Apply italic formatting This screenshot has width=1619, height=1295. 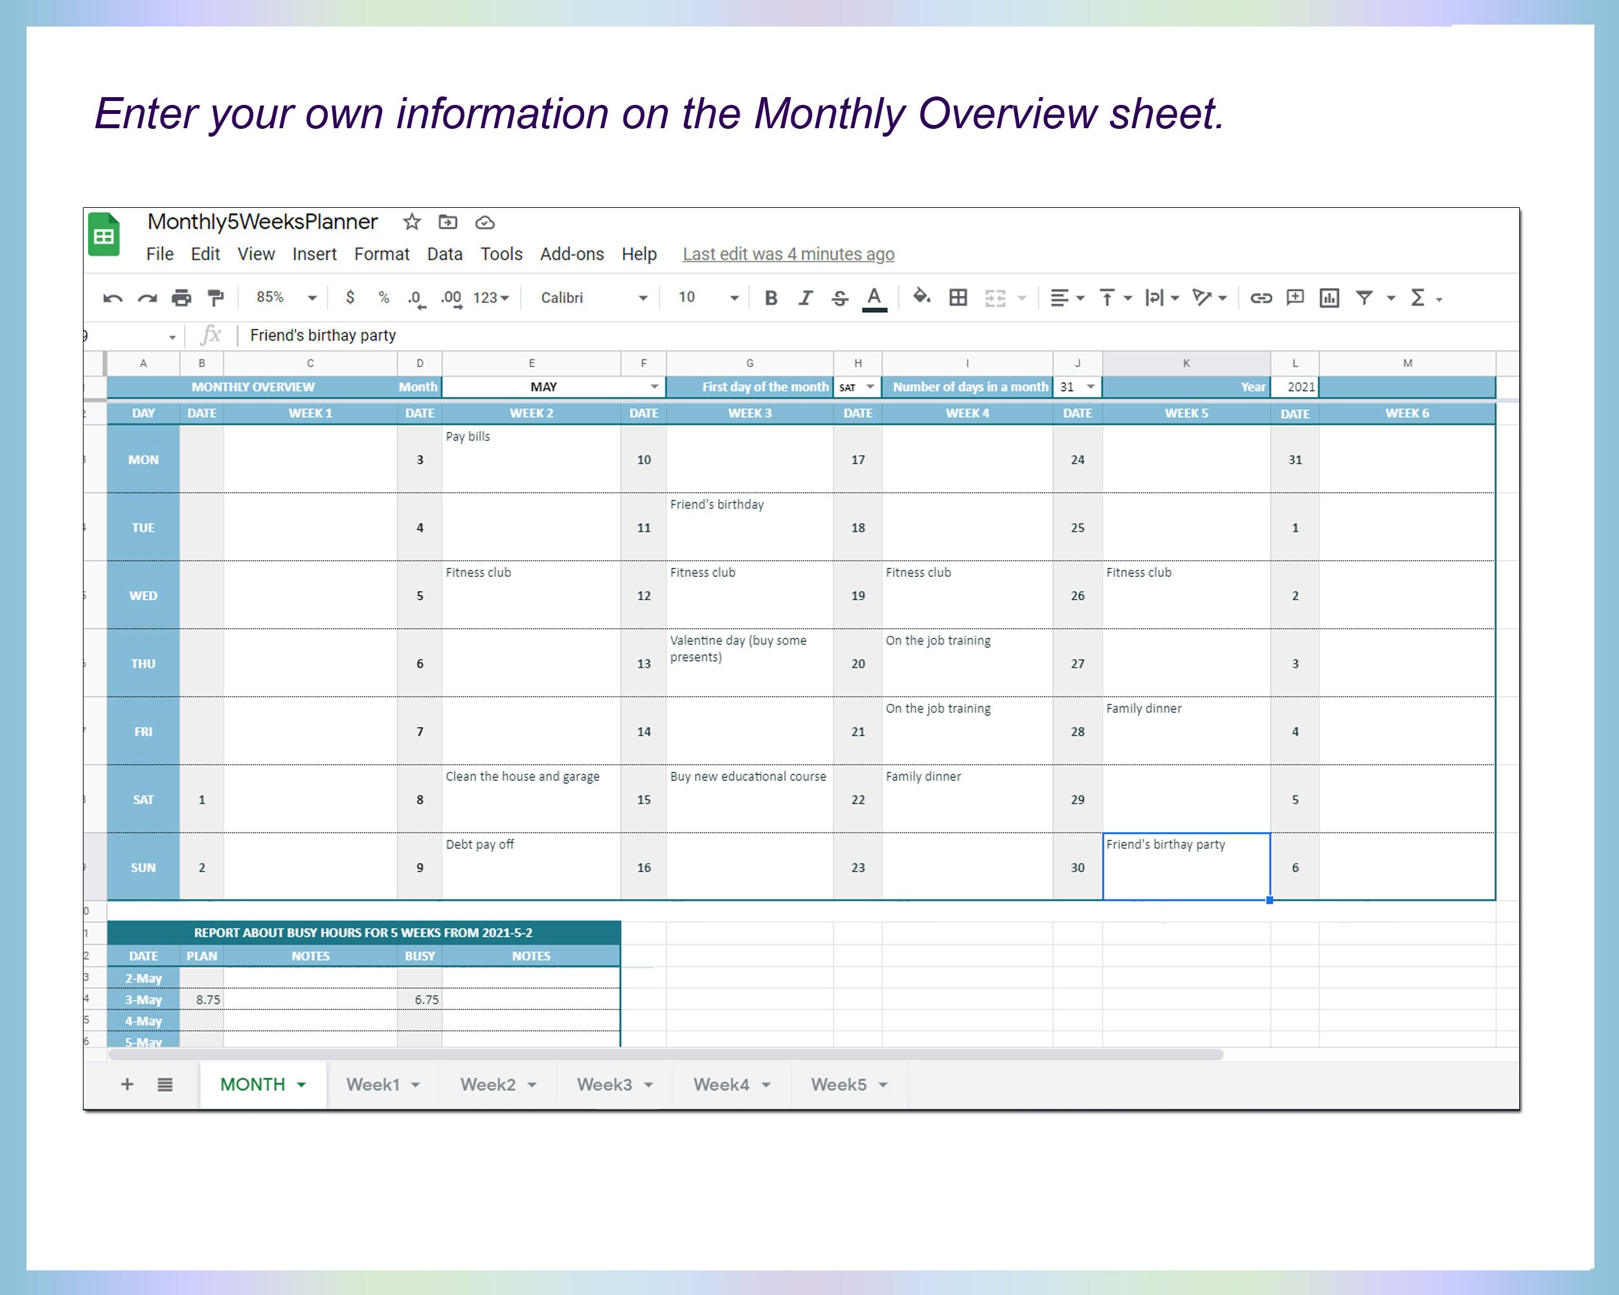pyautogui.click(x=805, y=298)
